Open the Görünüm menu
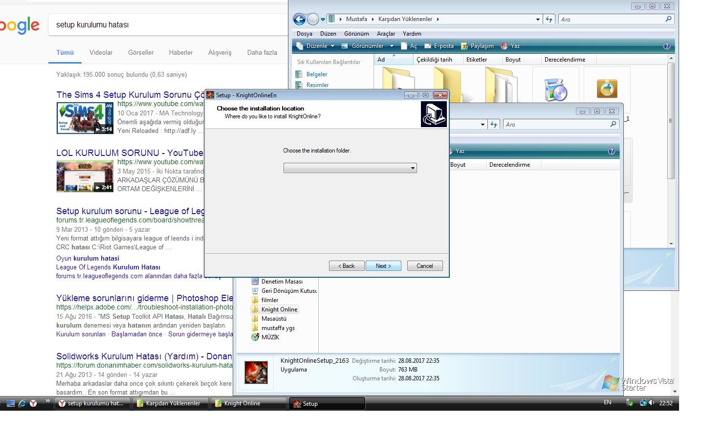The height and width of the screenshot is (440, 704). 356,34
